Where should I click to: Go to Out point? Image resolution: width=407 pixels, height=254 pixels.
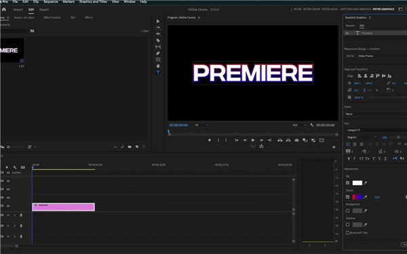coord(270,140)
